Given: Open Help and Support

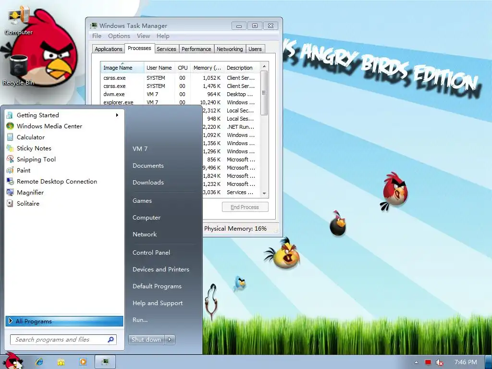Looking at the screenshot, I should point(158,303).
